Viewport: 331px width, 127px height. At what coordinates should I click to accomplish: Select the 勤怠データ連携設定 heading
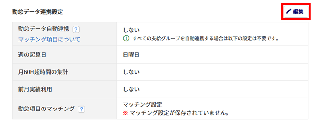coord(38,12)
